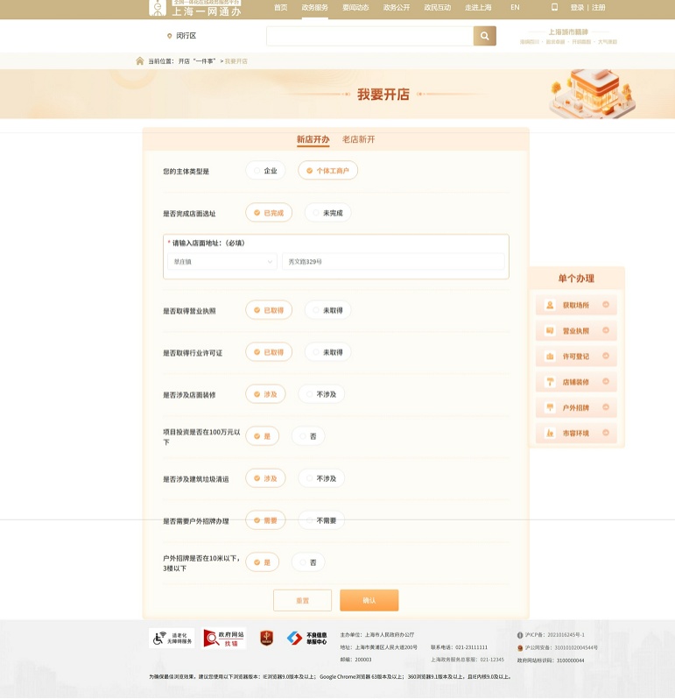Click the search magnifier button
The height and width of the screenshot is (699, 675).
[484, 36]
